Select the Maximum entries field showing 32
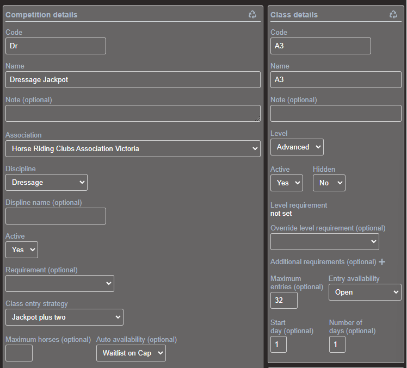407x368 pixels. pos(284,301)
